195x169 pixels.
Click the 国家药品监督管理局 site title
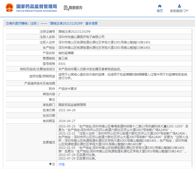pos(37,6)
